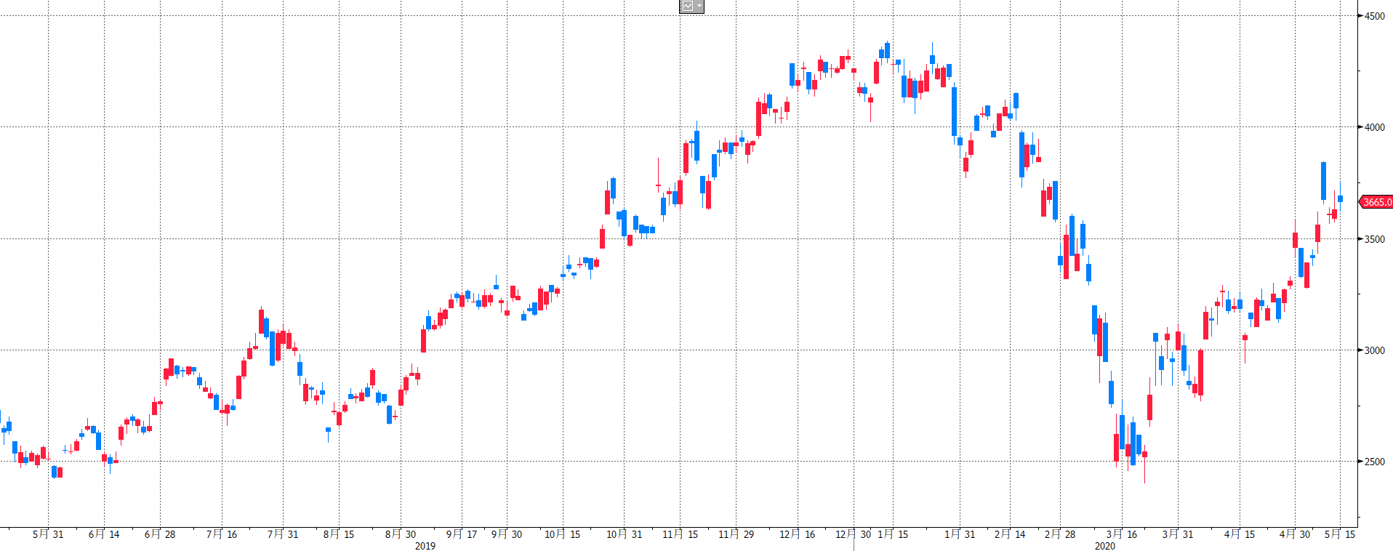1393x551 pixels.
Task: Click the 3500 price axis label
Action: pos(1374,239)
